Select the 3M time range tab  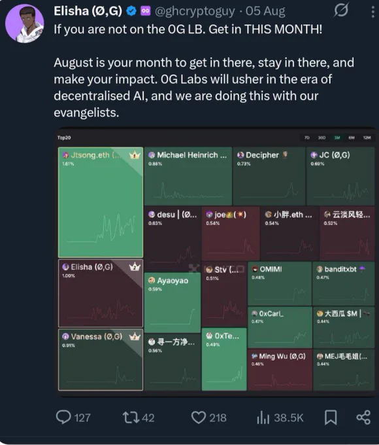point(337,137)
